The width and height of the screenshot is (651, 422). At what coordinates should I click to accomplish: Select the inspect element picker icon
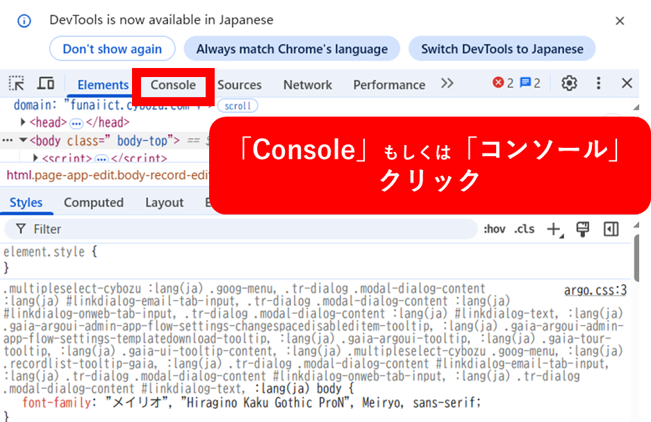[x=16, y=84]
